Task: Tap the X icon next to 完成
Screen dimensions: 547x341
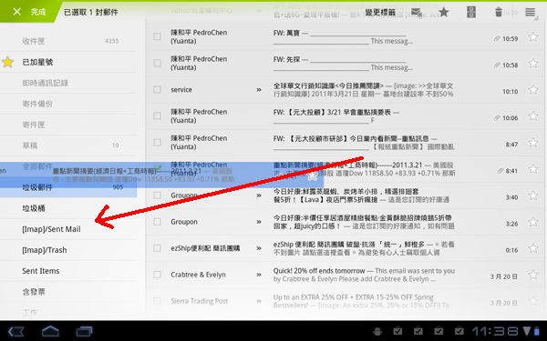Action: [x=16, y=12]
